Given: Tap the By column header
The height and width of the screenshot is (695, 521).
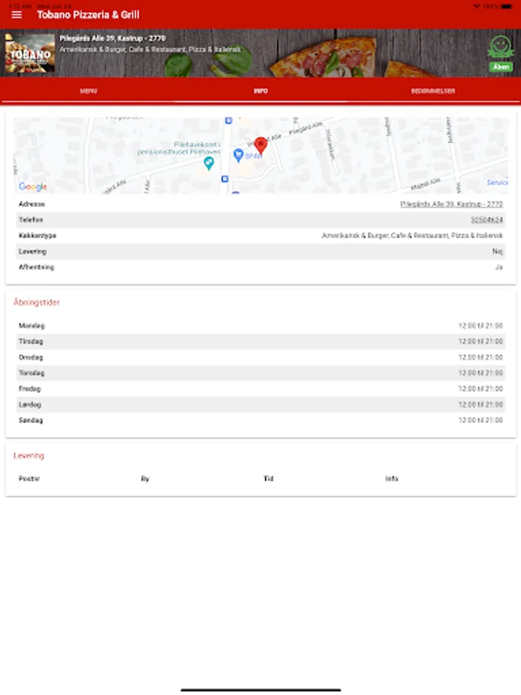Looking at the screenshot, I should (145, 479).
